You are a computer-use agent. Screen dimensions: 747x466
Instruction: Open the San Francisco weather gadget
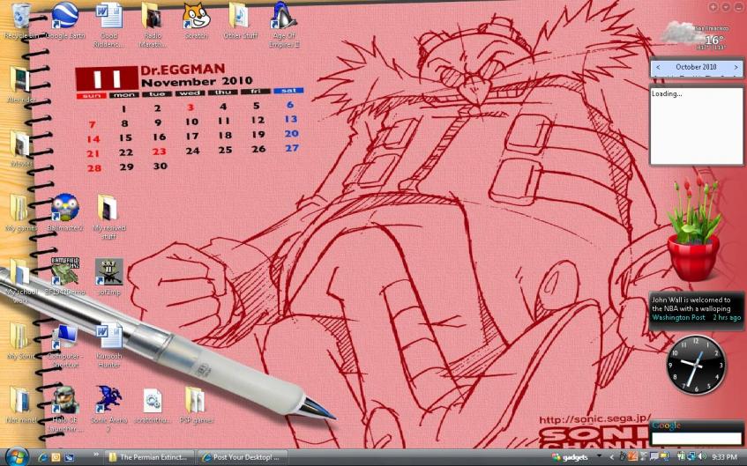click(693, 34)
